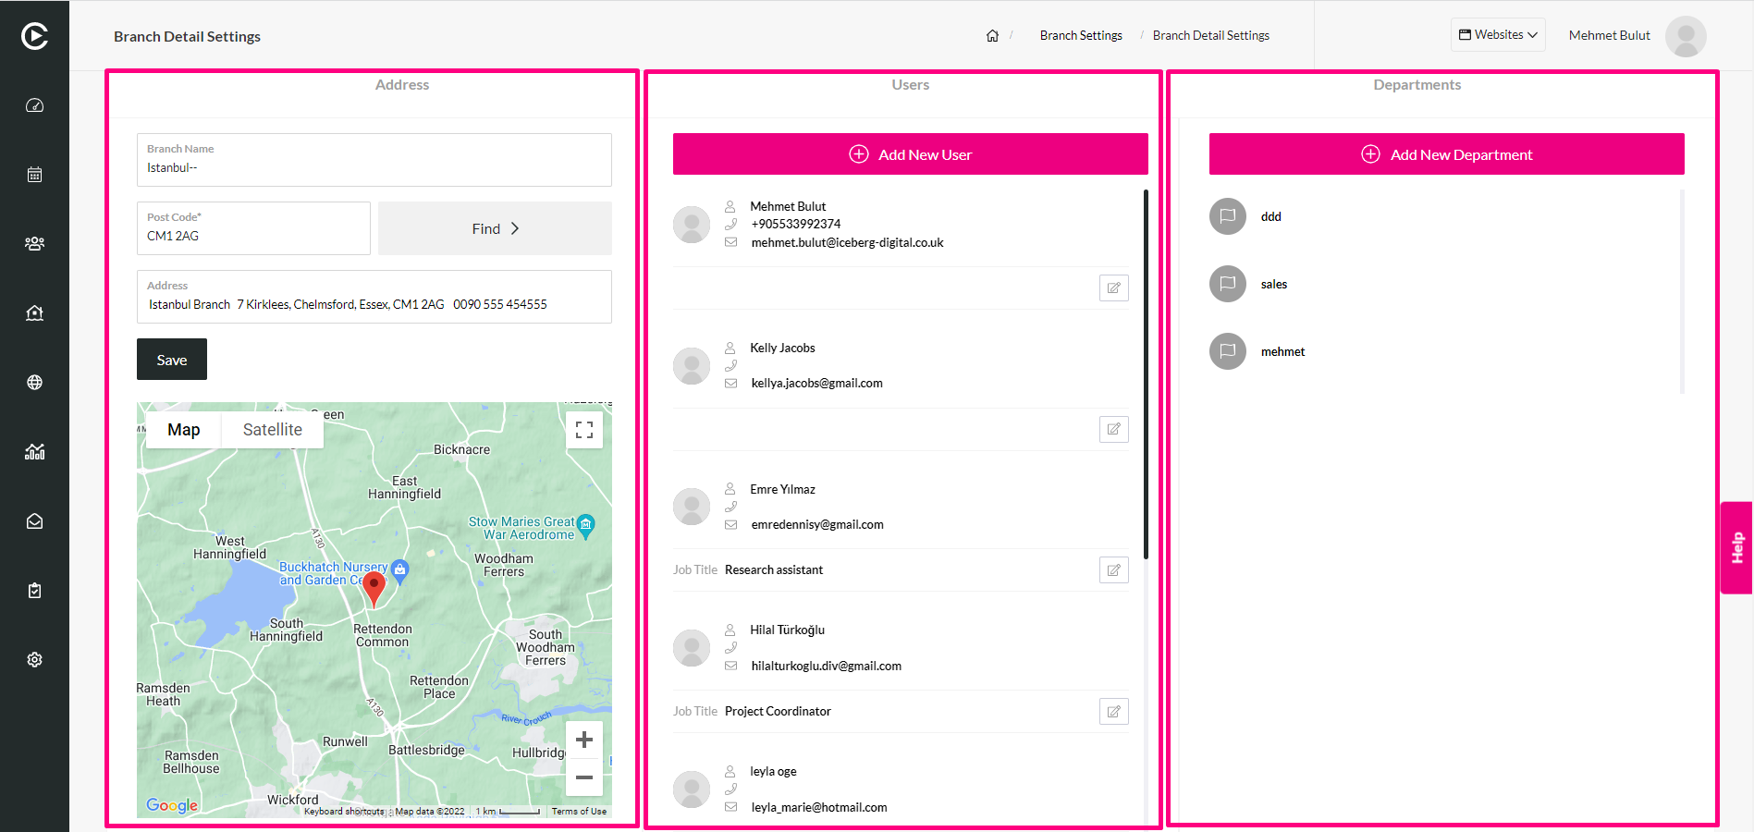1754x832 pixels.
Task: Edit Hilal Türkoğlu's Project Coordinator entry
Action: 1114,712
